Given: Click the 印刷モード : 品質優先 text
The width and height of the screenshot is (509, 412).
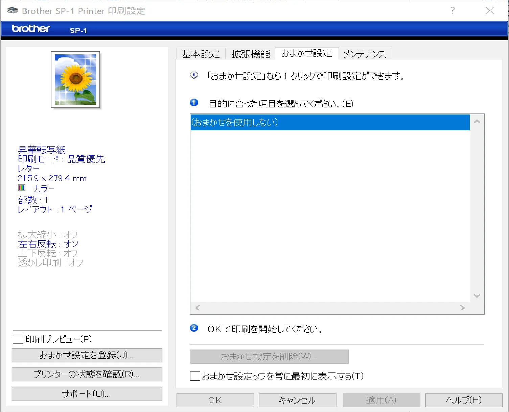Looking at the screenshot, I should click(x=61, y=159).
